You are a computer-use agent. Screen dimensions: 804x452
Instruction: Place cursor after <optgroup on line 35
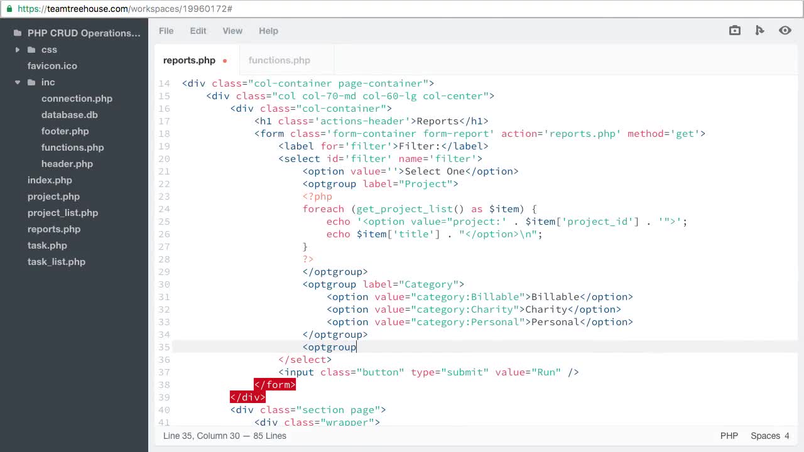(357, 347)
